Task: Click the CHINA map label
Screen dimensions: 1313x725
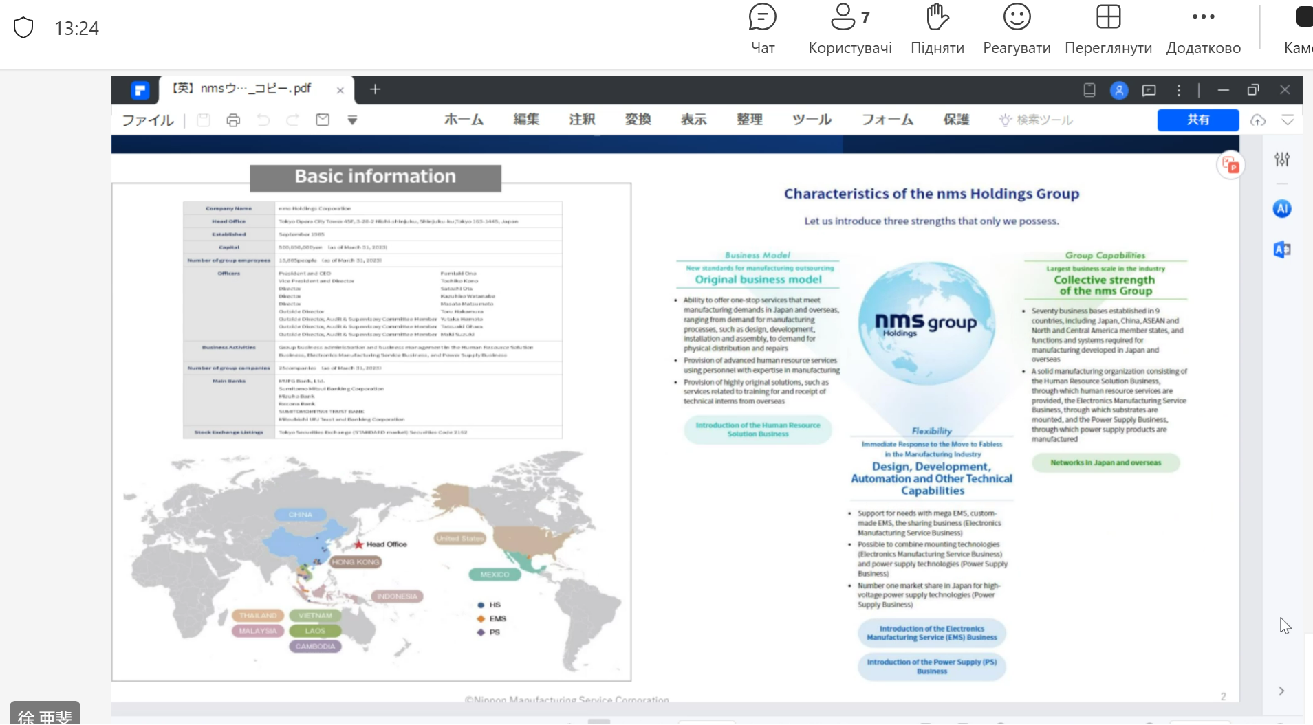Action: point(301,515)
